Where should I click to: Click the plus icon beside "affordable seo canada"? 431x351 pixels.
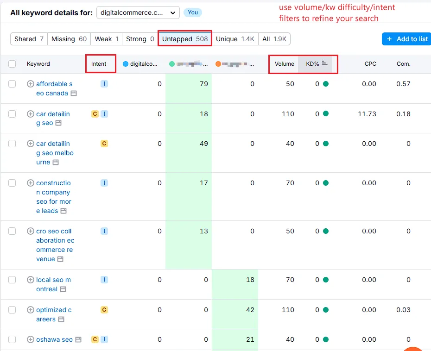coord(31,84)
